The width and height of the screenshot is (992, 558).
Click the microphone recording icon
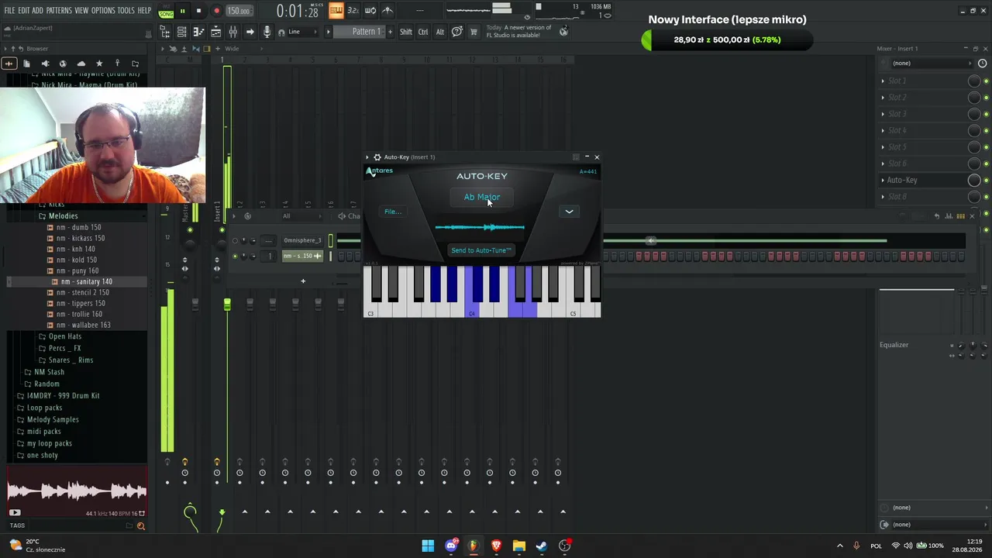267,32
